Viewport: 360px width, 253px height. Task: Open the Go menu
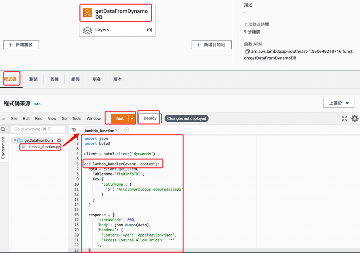pos(64,119)
